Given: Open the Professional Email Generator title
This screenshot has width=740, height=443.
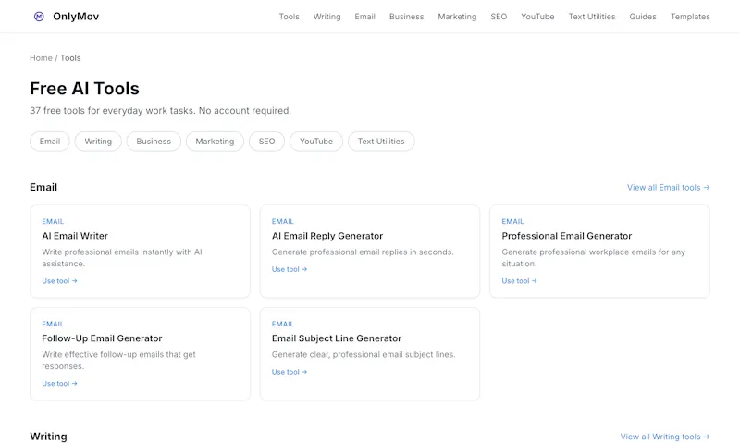Looking at the screenshot, I should (566, 236).
